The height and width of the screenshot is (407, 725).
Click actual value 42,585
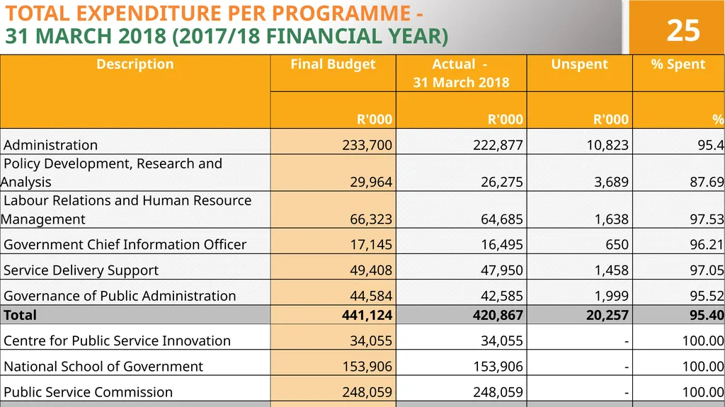pos(502,296)
